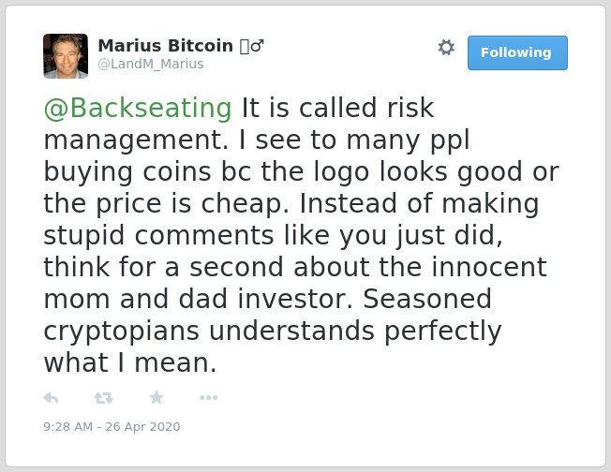Image resolution: width=611 pixels, height=472 pixels.
Task: Open the three-dots more options icon
Action: (208, 398)
